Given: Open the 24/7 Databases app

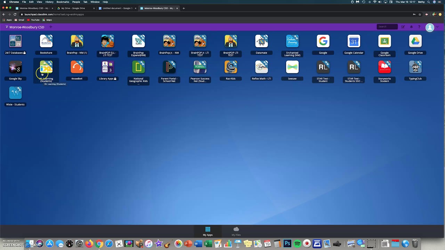Looking at the screenshot, I should [15, 41].
